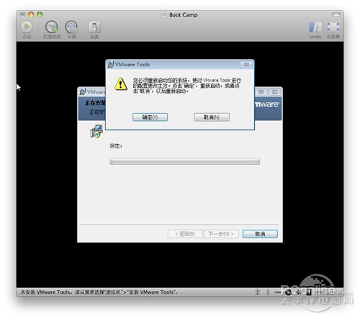Click the Boot Camp title document icon

(x=164, y=15)
